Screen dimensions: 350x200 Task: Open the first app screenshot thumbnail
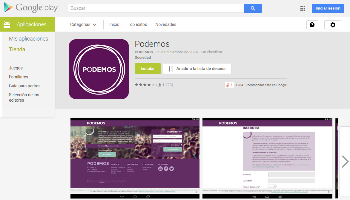click(x=135, y=158)
